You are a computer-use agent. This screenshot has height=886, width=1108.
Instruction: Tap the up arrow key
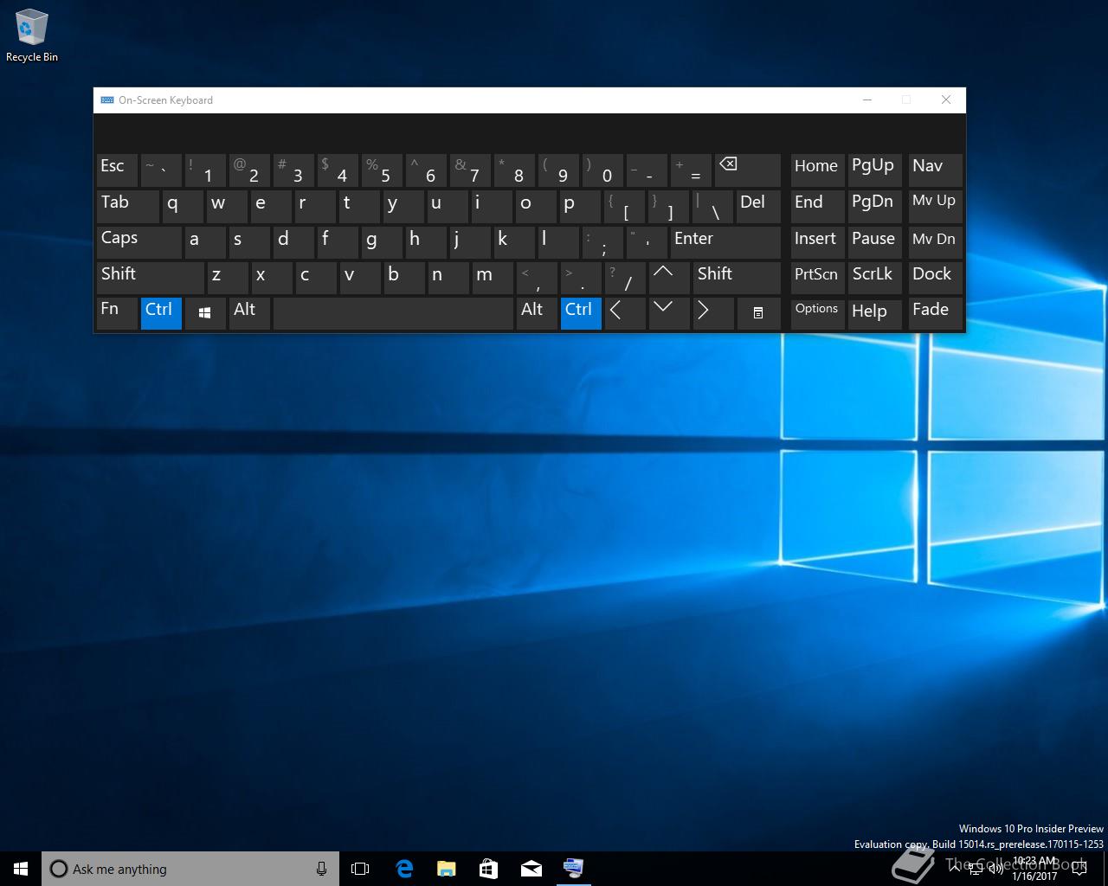pyautogui.click(x=670, y=278)
